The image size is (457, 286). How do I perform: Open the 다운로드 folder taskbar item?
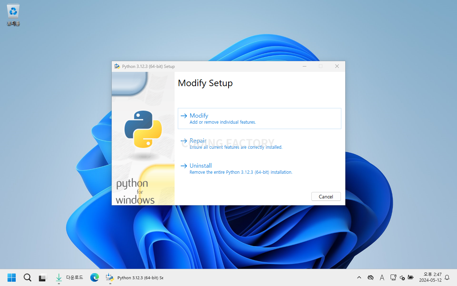69,277
